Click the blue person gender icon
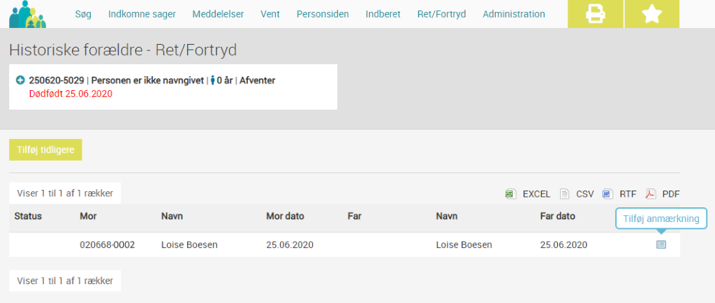This screenshot has width=715, height=303. pos(212,81)
